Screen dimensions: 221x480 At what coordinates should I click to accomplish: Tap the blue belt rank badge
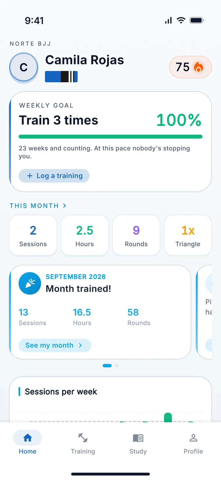coord(61,77)
